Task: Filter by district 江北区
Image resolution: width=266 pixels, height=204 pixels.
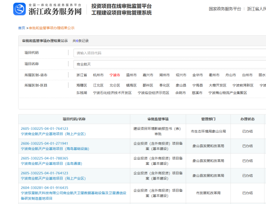Action: 98,85
